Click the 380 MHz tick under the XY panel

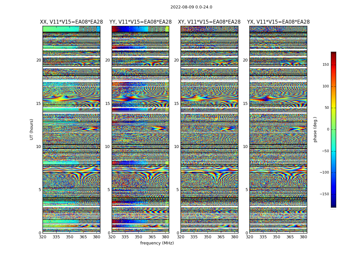pyautogui.click(x=234, y=237)
